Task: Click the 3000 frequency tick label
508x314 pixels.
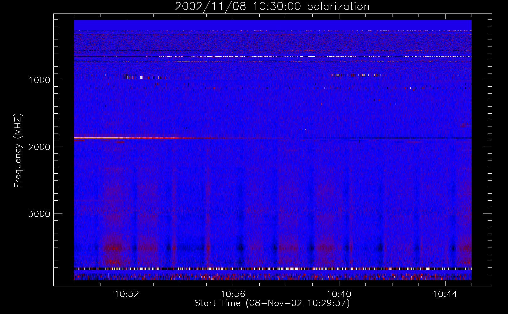Action: [x=39, y=214]
